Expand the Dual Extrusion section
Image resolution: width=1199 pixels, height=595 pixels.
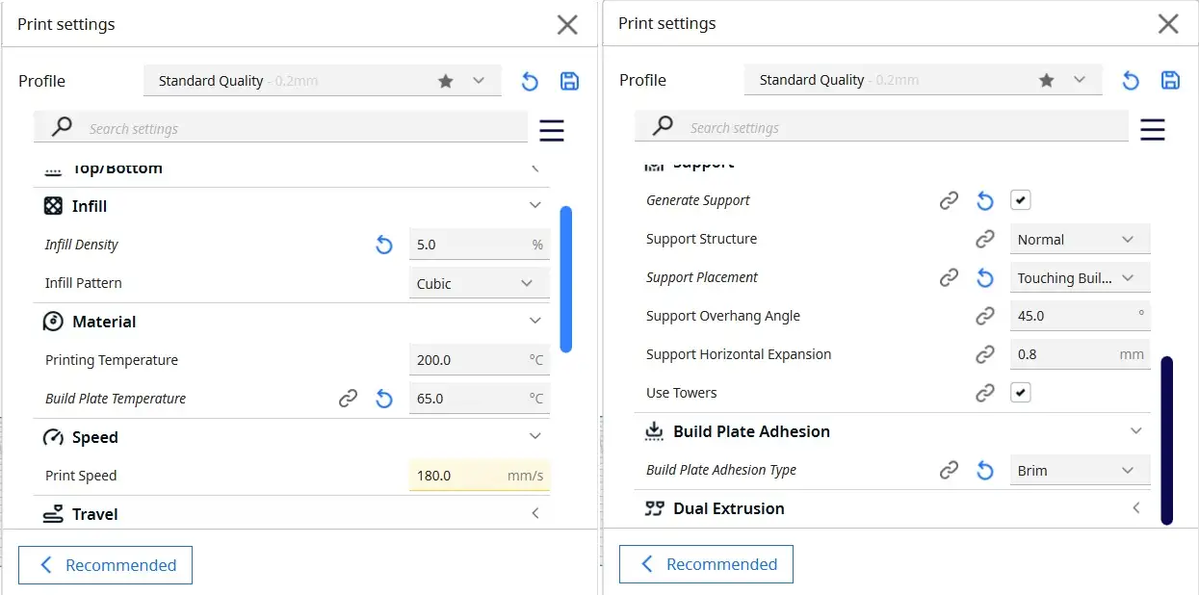tap(1136, 508)
